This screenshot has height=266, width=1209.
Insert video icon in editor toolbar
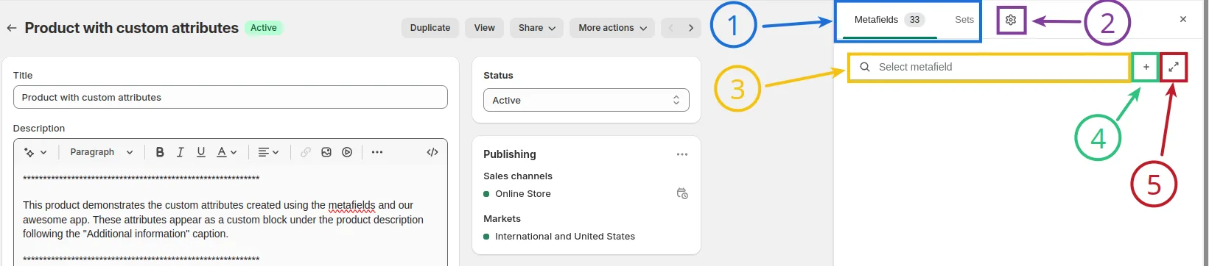point(347,152)
